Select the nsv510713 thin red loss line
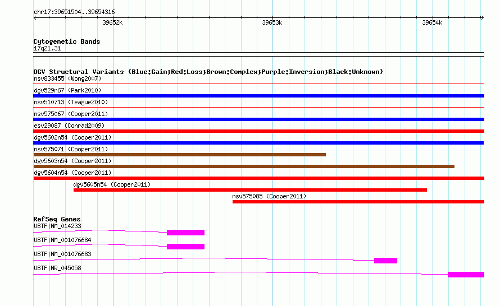 (x=258, y=108)
